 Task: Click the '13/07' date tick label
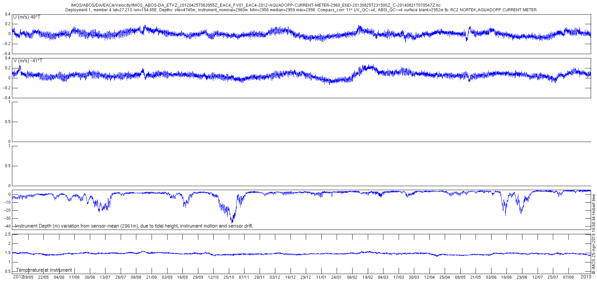pos(105,277)
